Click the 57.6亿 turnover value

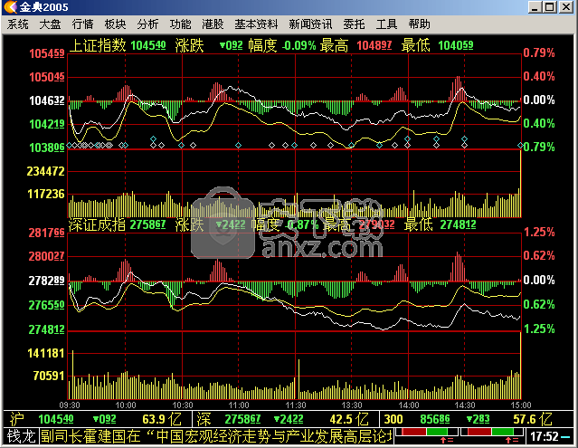(x=533, y=419)
